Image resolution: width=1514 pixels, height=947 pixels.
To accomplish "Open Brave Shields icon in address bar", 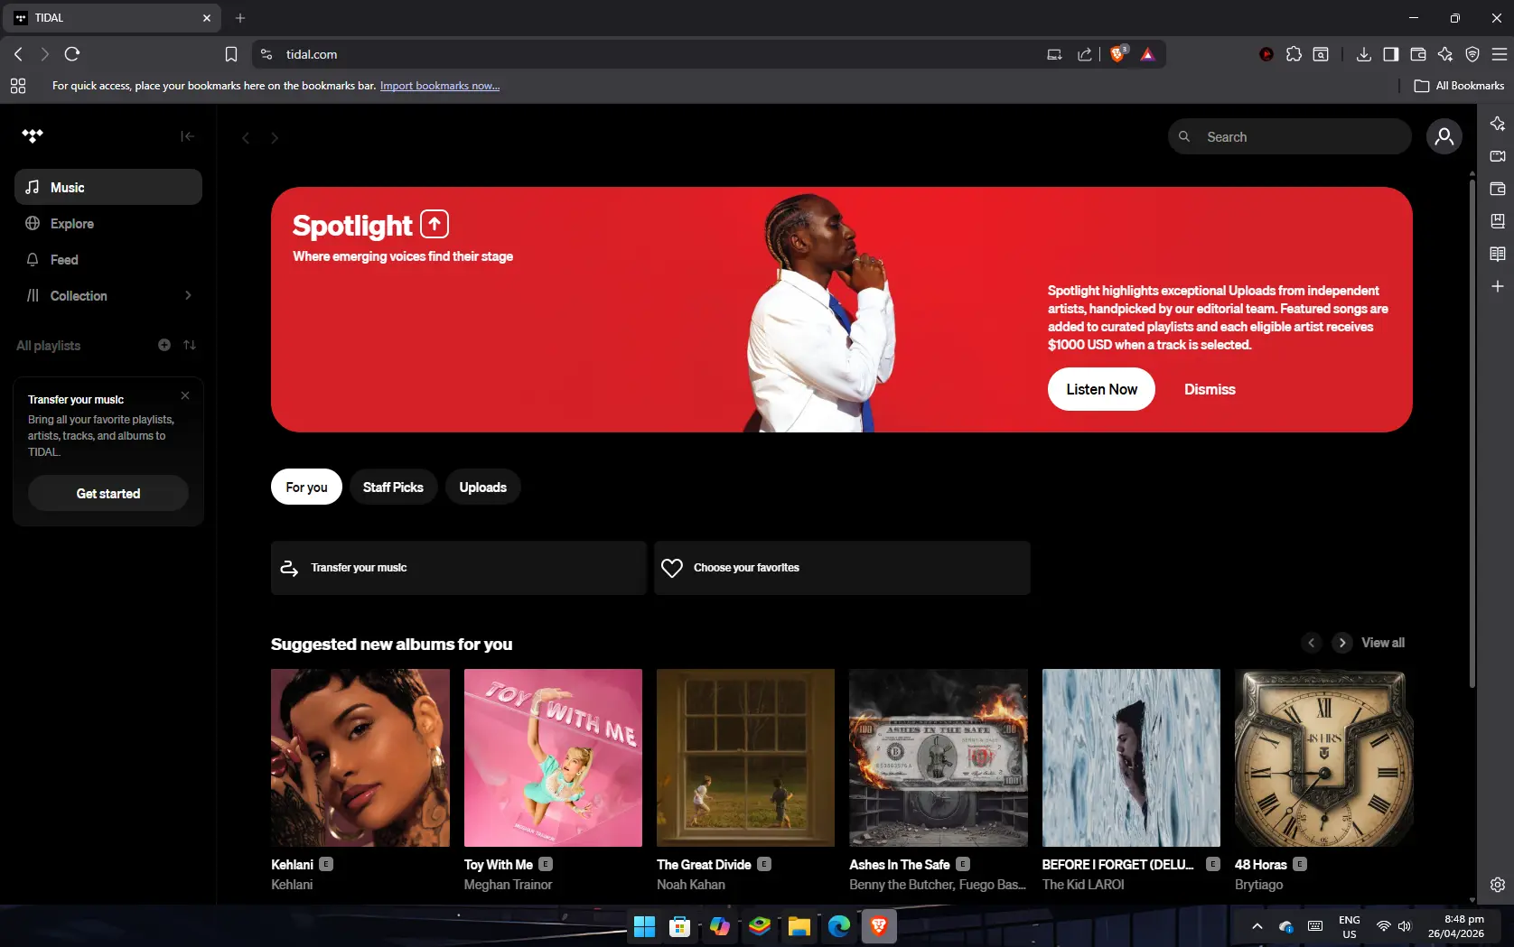I will click(x=1118, y=54).
